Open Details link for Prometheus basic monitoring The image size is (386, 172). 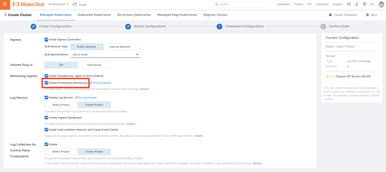pyautogui.click(x=144, y=89)
